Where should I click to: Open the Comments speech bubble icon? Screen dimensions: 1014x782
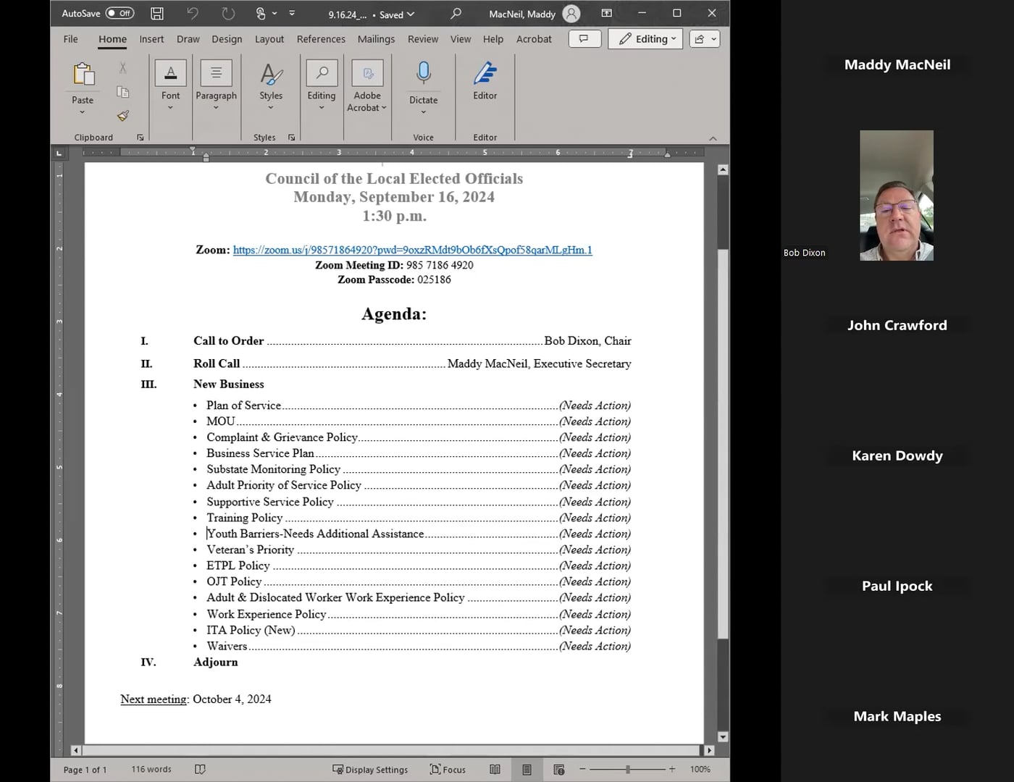[584, 39]
